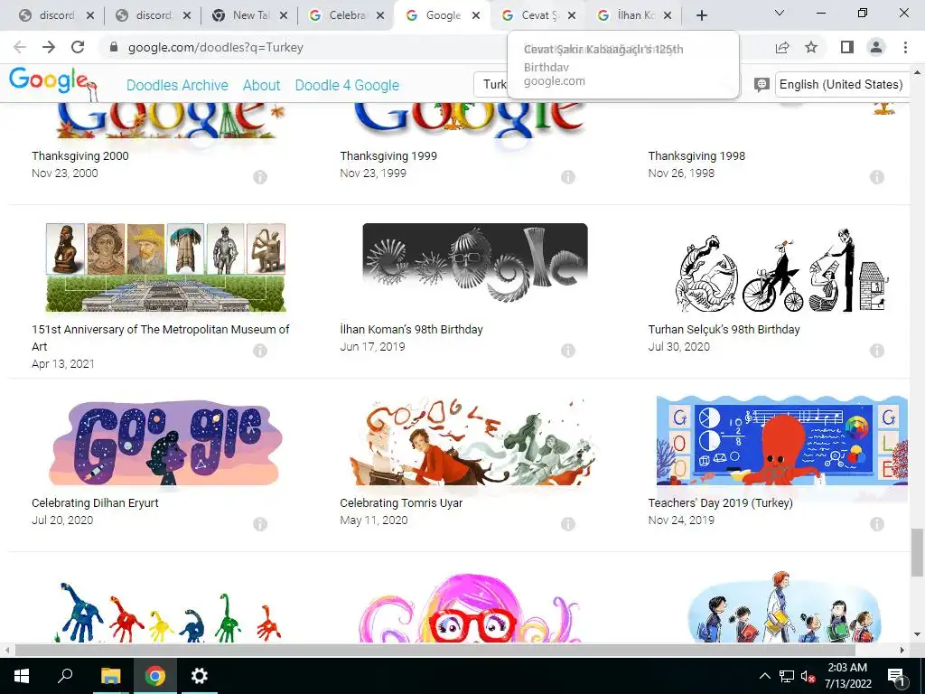Image resolution: width=925 pixels, height=694 pixels.
Task: Click the share page icon
Action: [x=782, y=47]
